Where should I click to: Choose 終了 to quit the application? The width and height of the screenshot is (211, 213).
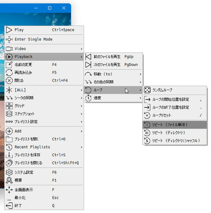[44, 206]
